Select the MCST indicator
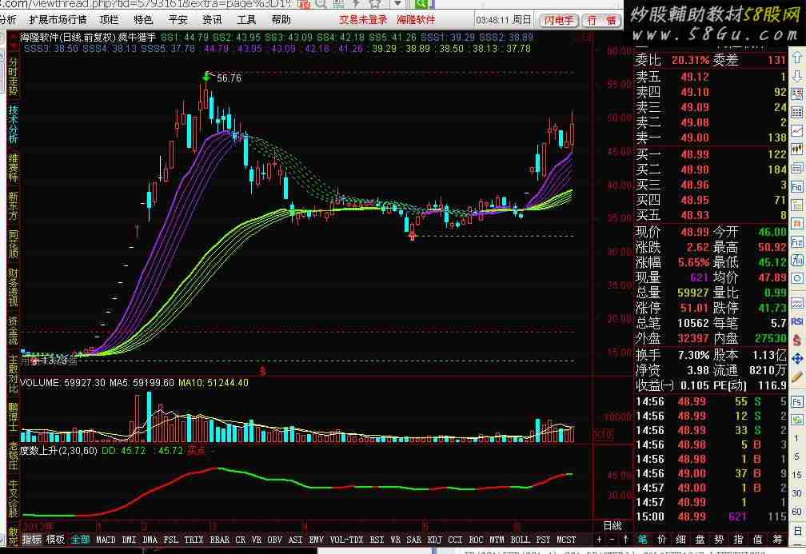This screenshot has width=806, height=554. (x=566, y=540)
